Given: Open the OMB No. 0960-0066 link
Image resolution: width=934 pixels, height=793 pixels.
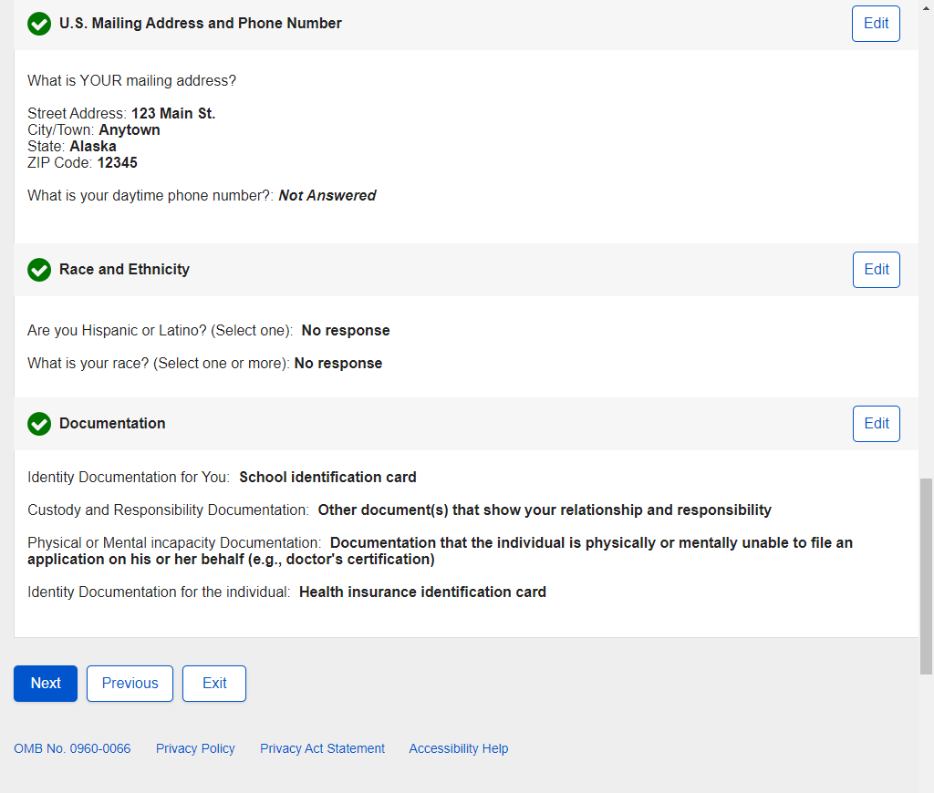Looking at the screenshot, I should pyautogui.click(x=72, y=748).
